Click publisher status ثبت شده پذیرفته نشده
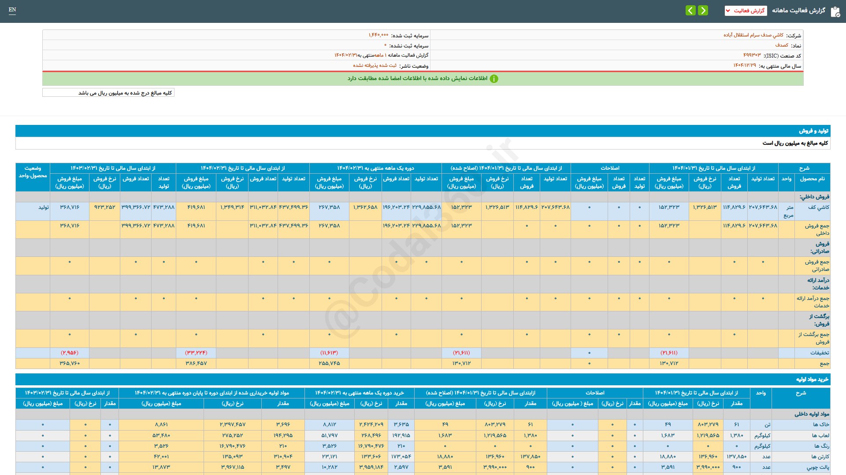846x475 pixels. pos(375,66)
